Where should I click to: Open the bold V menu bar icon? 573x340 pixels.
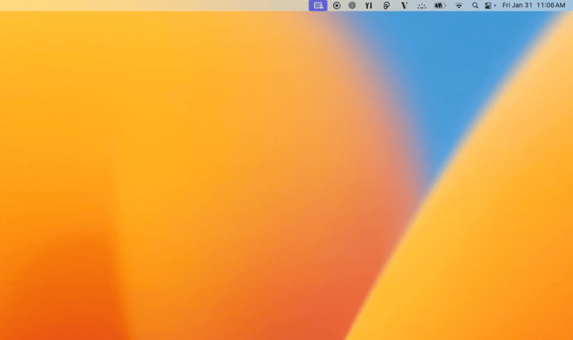(404, 5)
